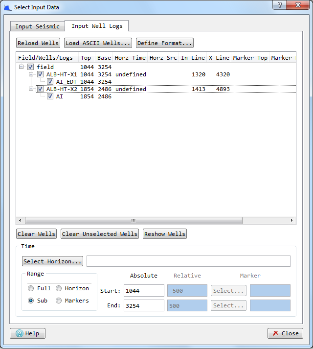Collapse the ALB-HT-X2 well node
The image size is (313, 349).
(31, 89)
